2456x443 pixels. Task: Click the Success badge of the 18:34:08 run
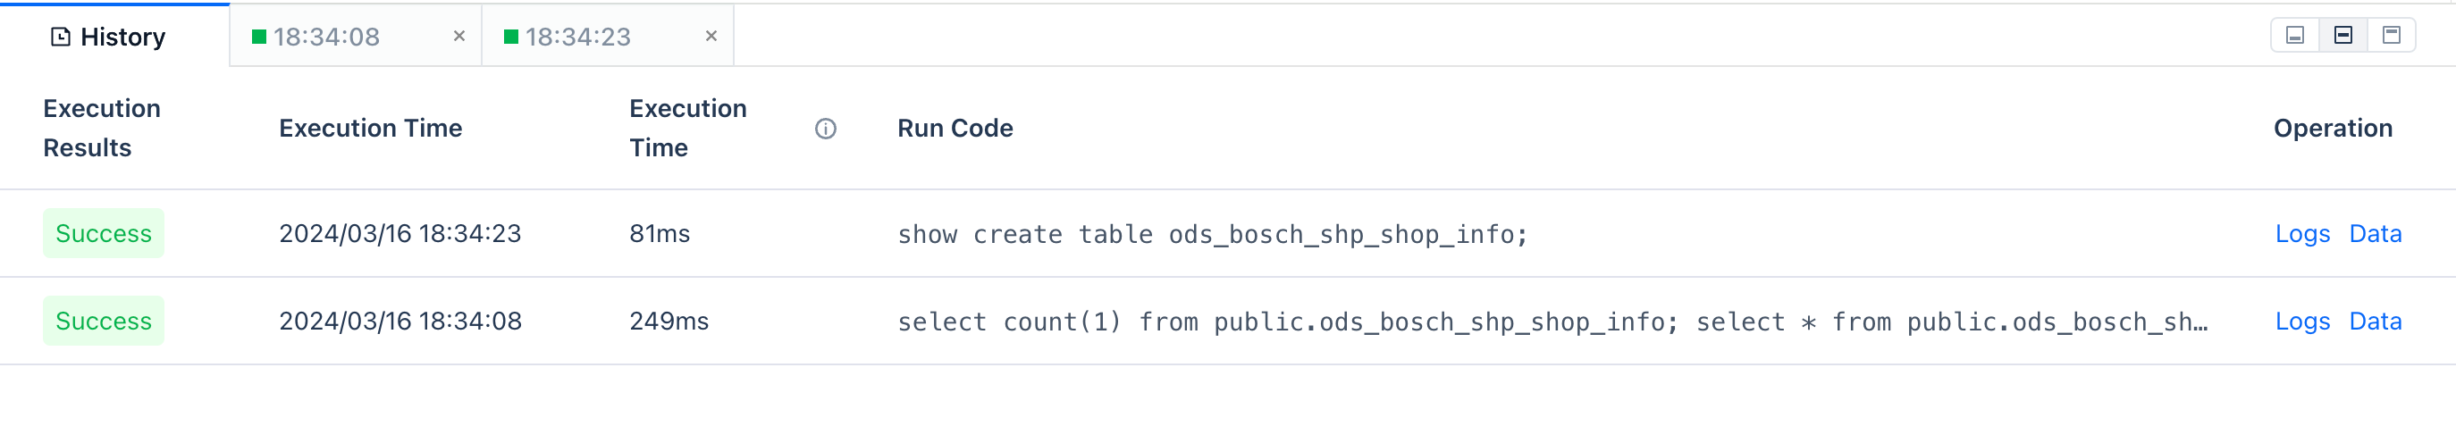(x=103, y=321)
